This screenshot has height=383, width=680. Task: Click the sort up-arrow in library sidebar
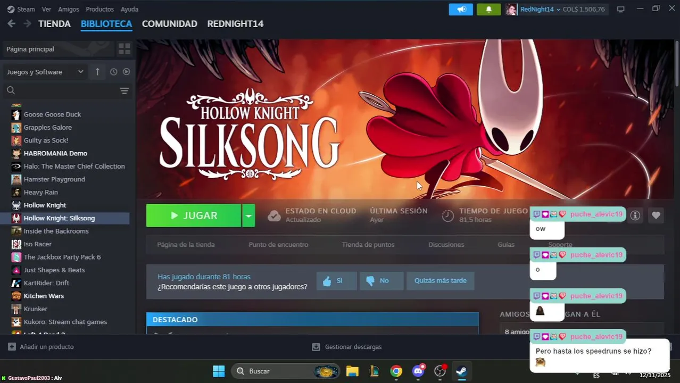coord(97,72)
